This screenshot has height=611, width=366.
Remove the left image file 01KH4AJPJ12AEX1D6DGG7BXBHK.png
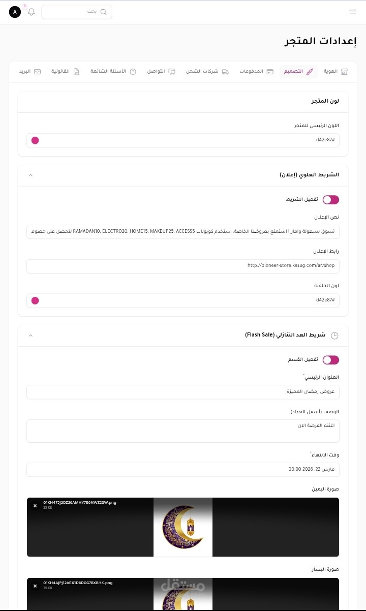[x=35, y=586]
